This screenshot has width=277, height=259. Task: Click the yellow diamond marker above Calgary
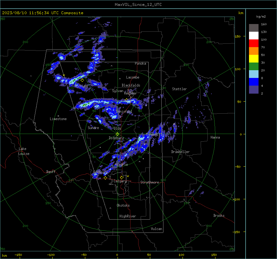122,177
